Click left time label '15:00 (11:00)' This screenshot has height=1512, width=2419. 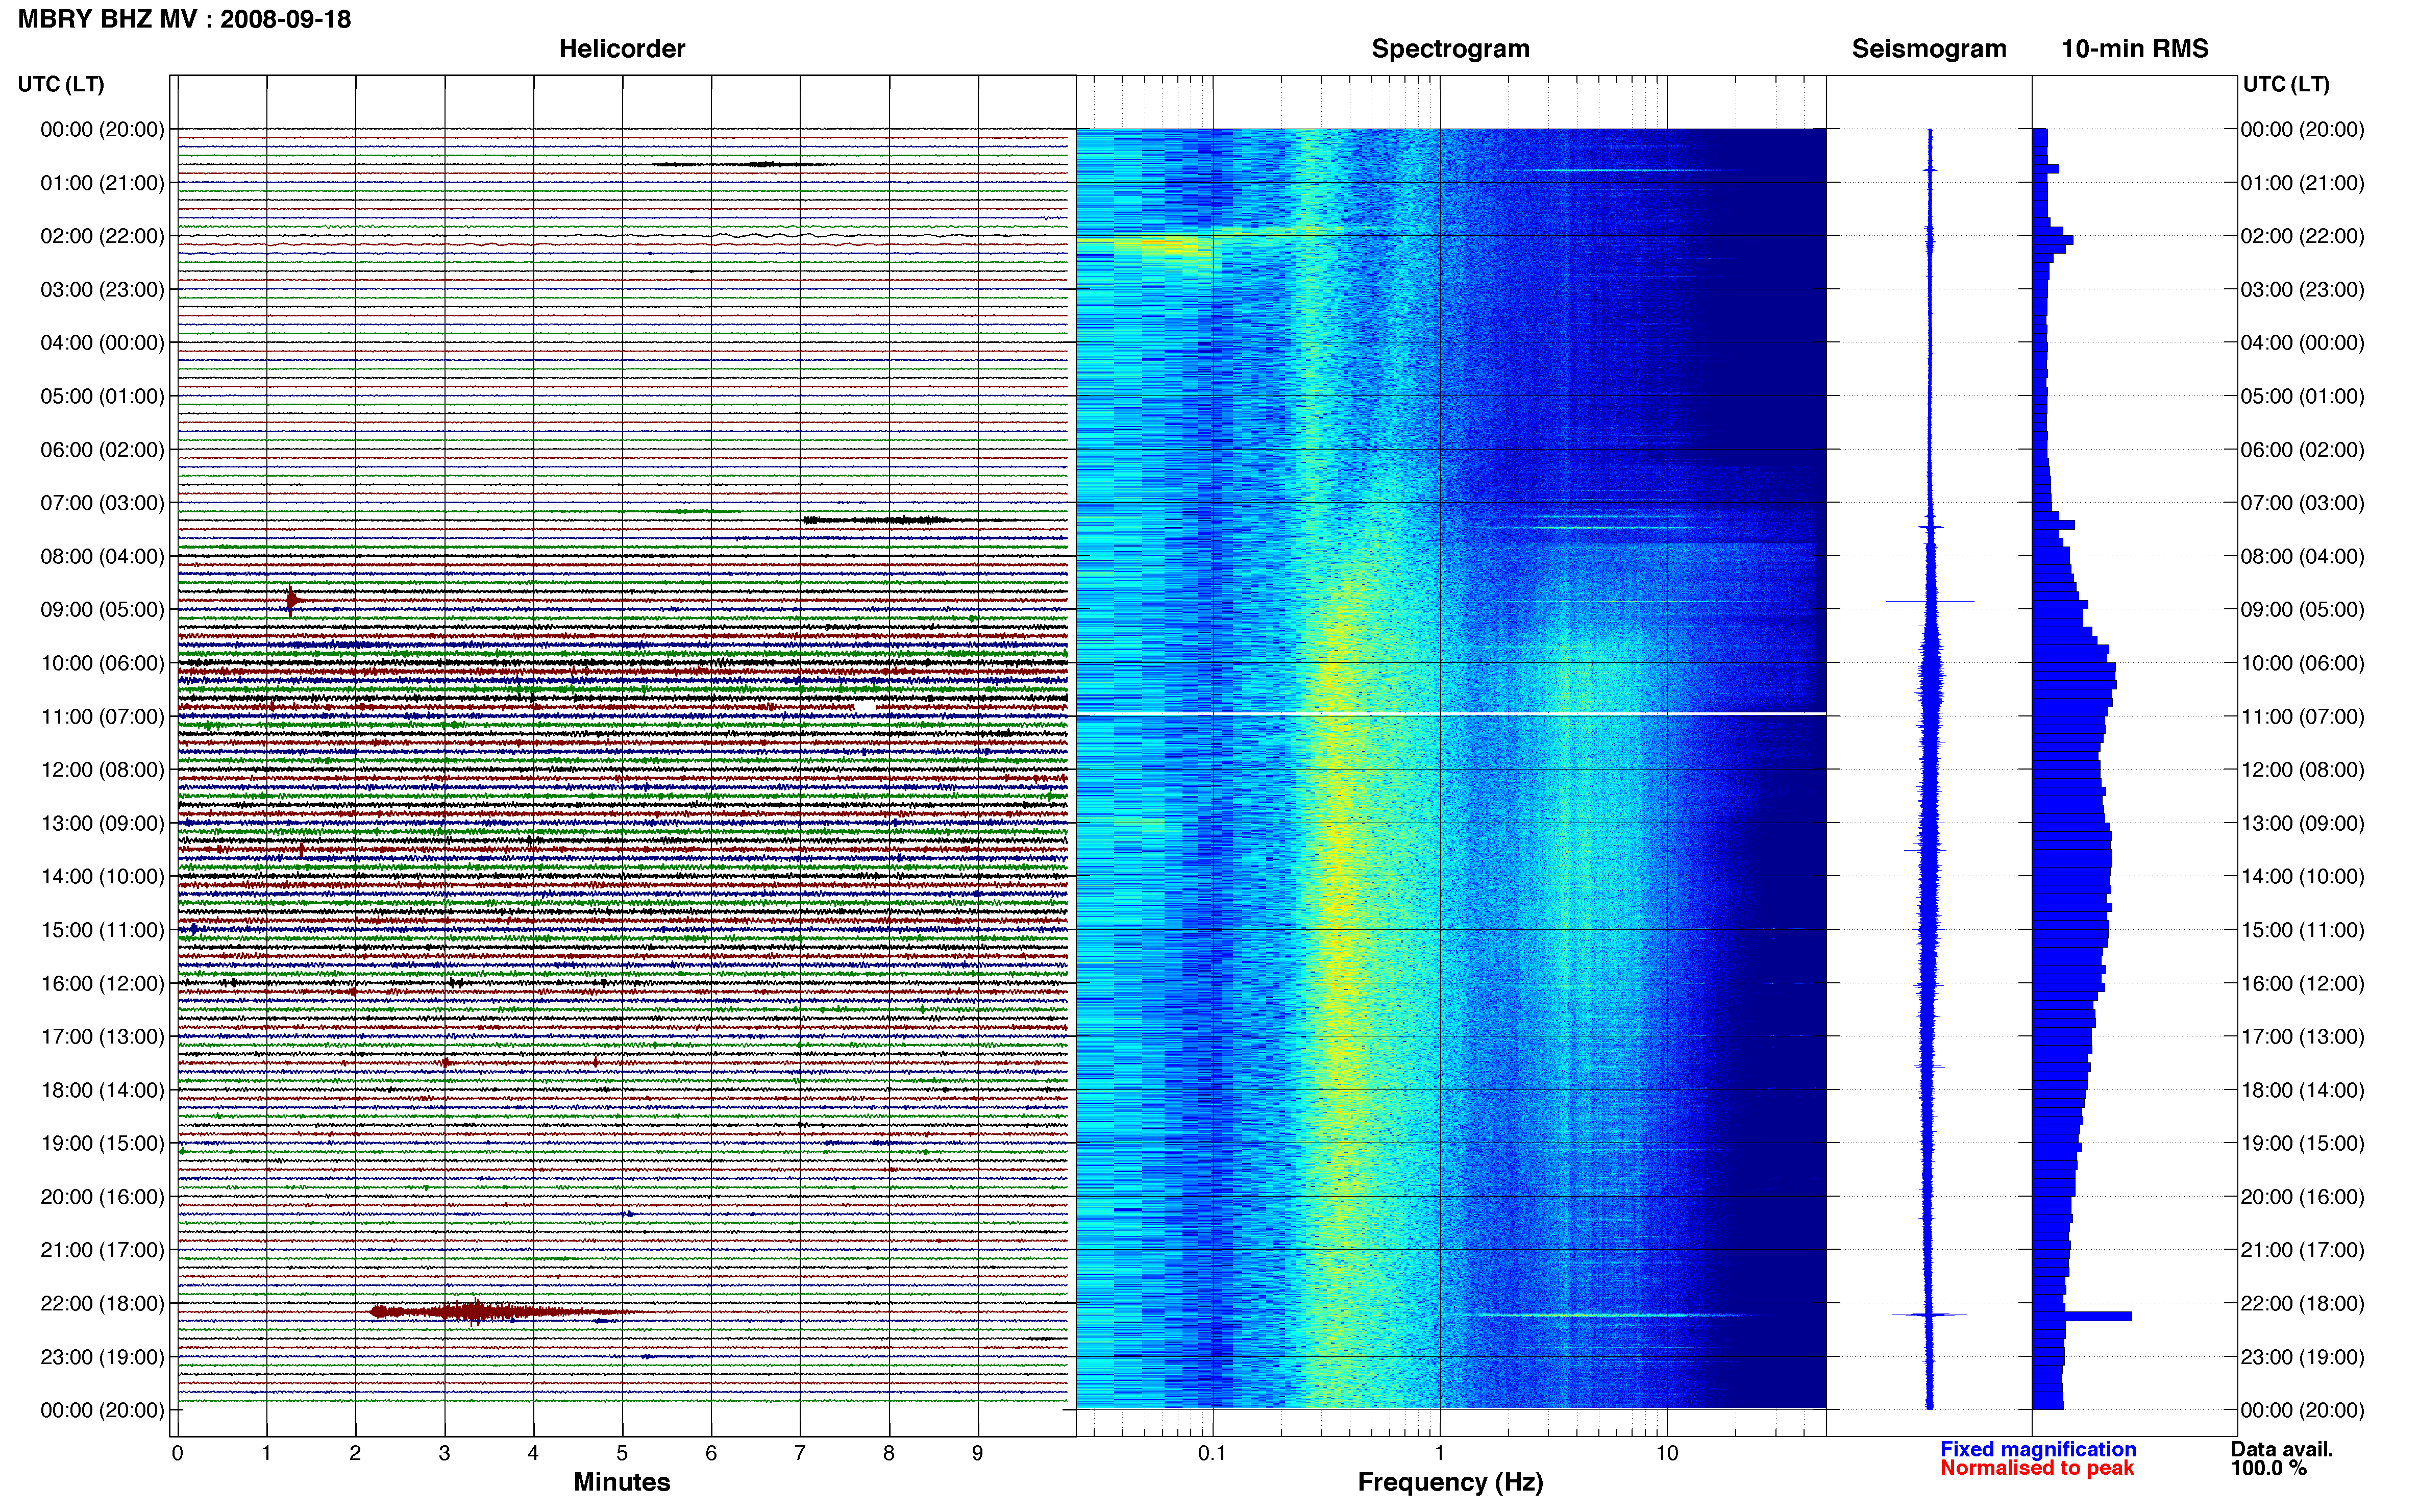[102, 930]
